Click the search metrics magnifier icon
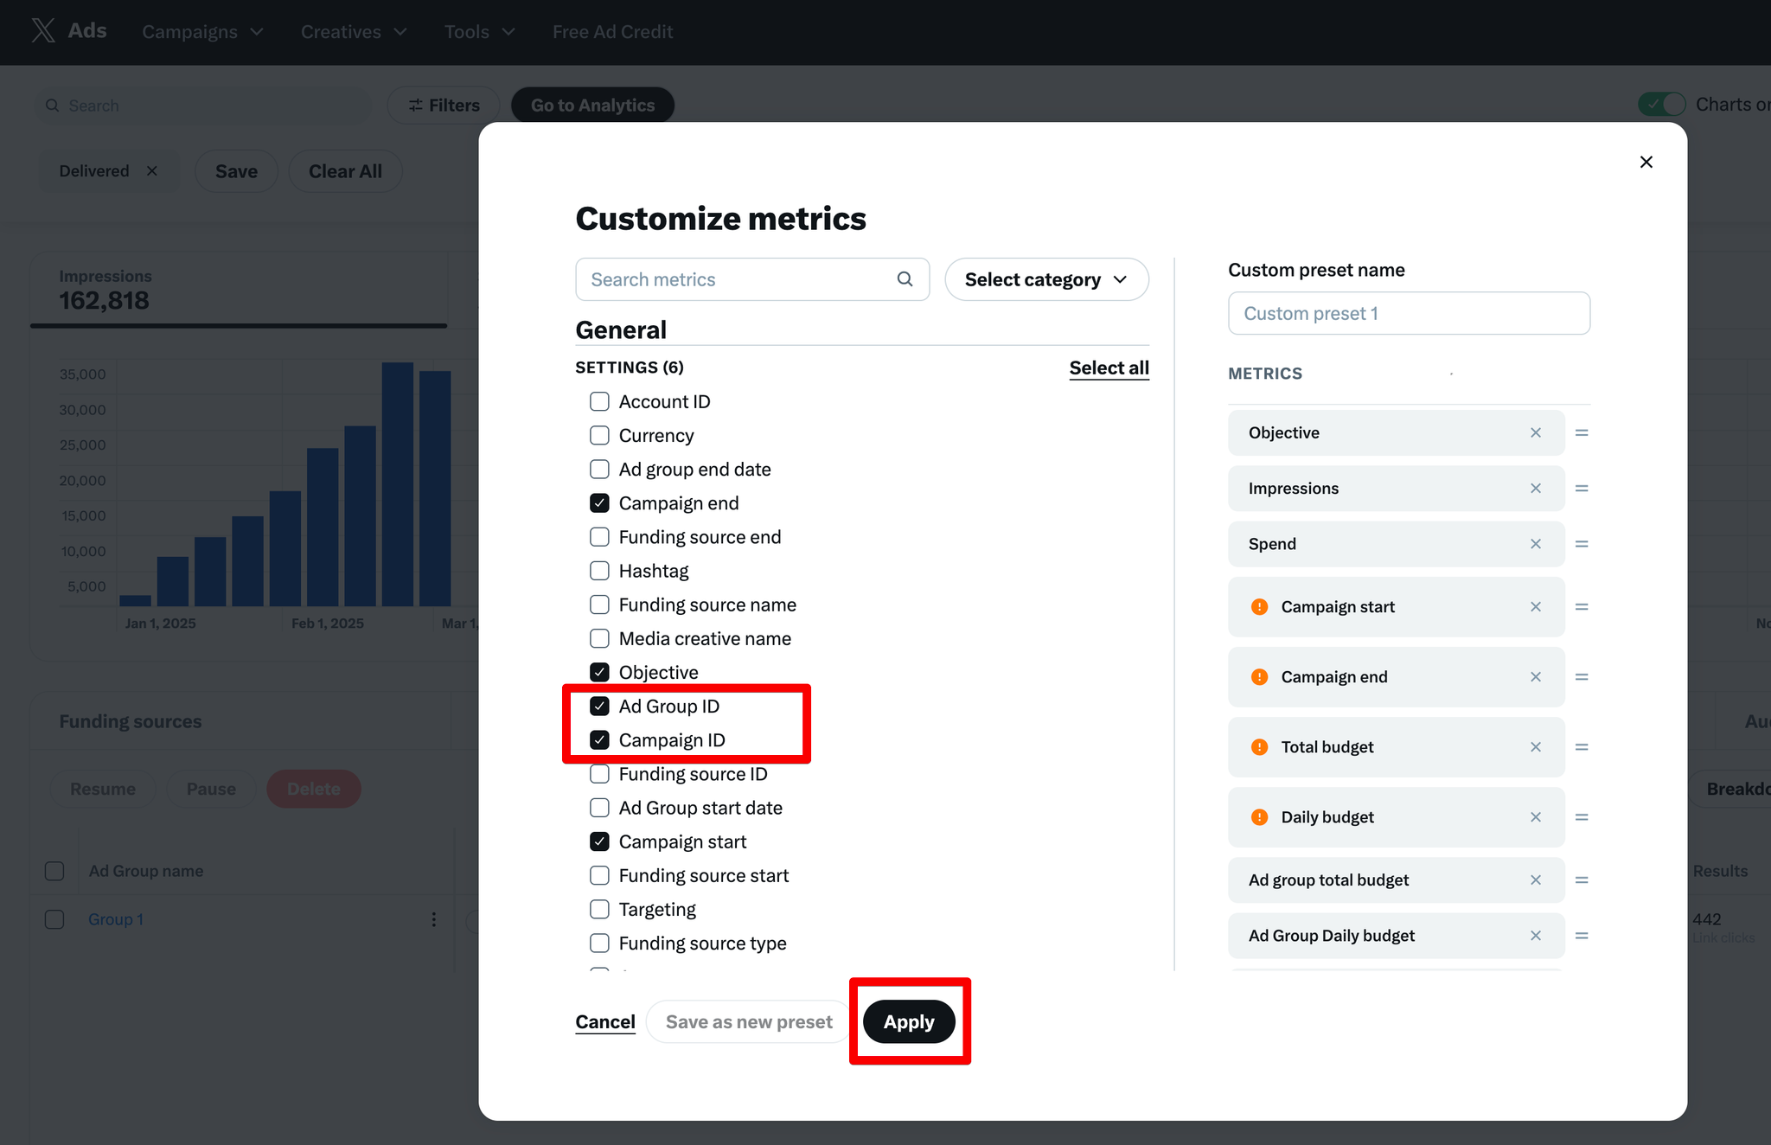This screenshot has height=1145, width=1771. click(905, 279)
